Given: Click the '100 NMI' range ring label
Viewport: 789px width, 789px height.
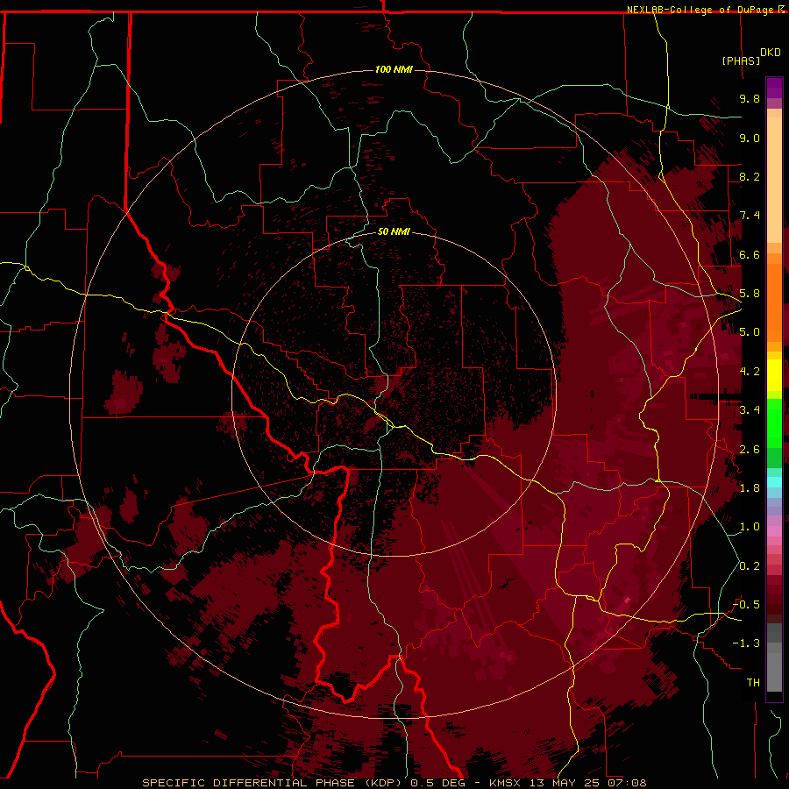Looking at the screenshot, I should (x=394, y=69).
